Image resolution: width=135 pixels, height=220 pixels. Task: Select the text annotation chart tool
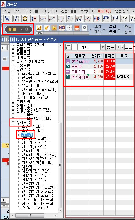click(x=70, y=19)
